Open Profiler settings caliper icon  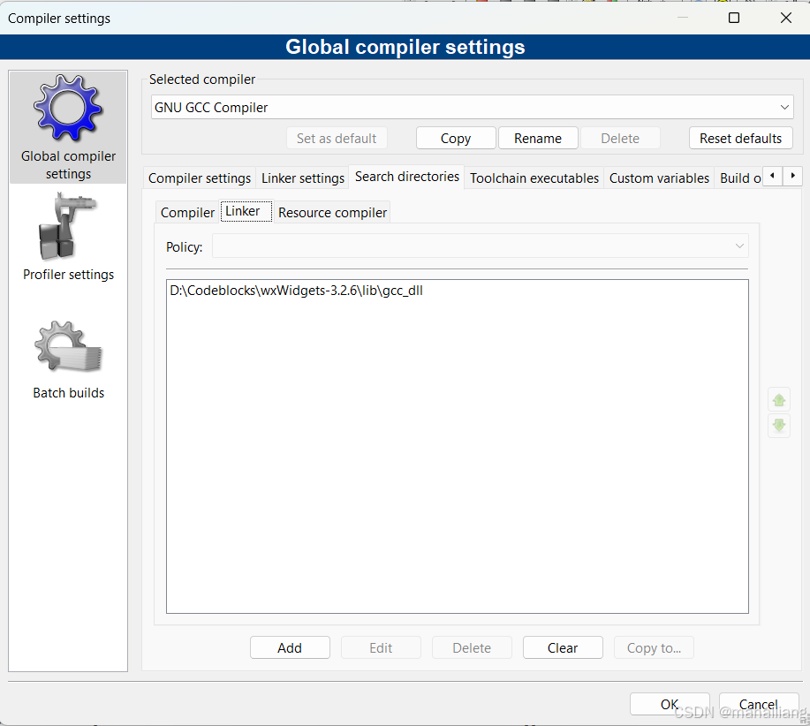tap(67, 227)
